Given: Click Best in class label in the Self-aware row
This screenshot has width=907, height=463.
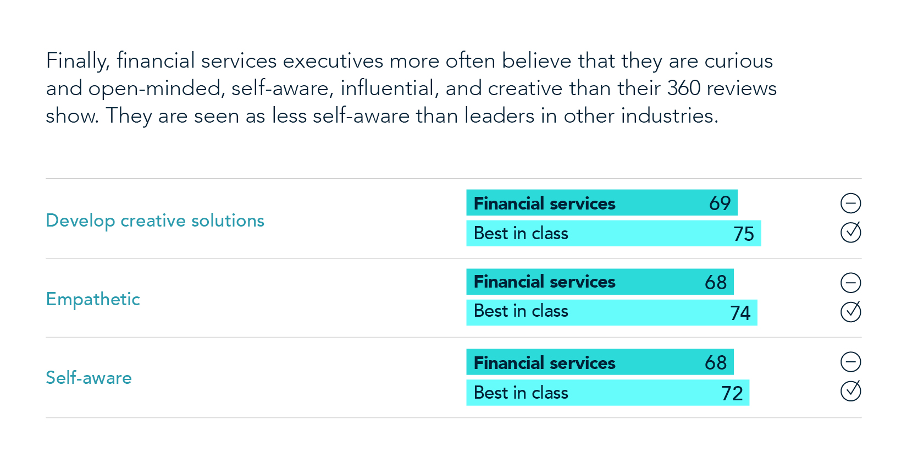Looking at the screenshot, I should coord(521,393).
